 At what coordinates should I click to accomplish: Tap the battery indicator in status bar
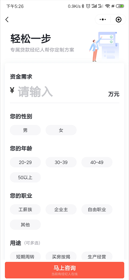tap(120, 6)
